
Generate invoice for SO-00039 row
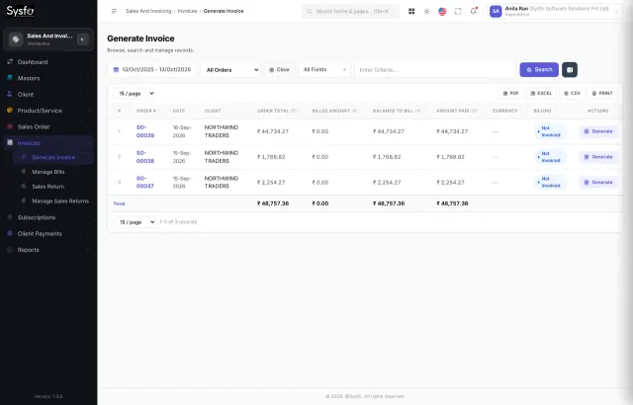[598, 131]
